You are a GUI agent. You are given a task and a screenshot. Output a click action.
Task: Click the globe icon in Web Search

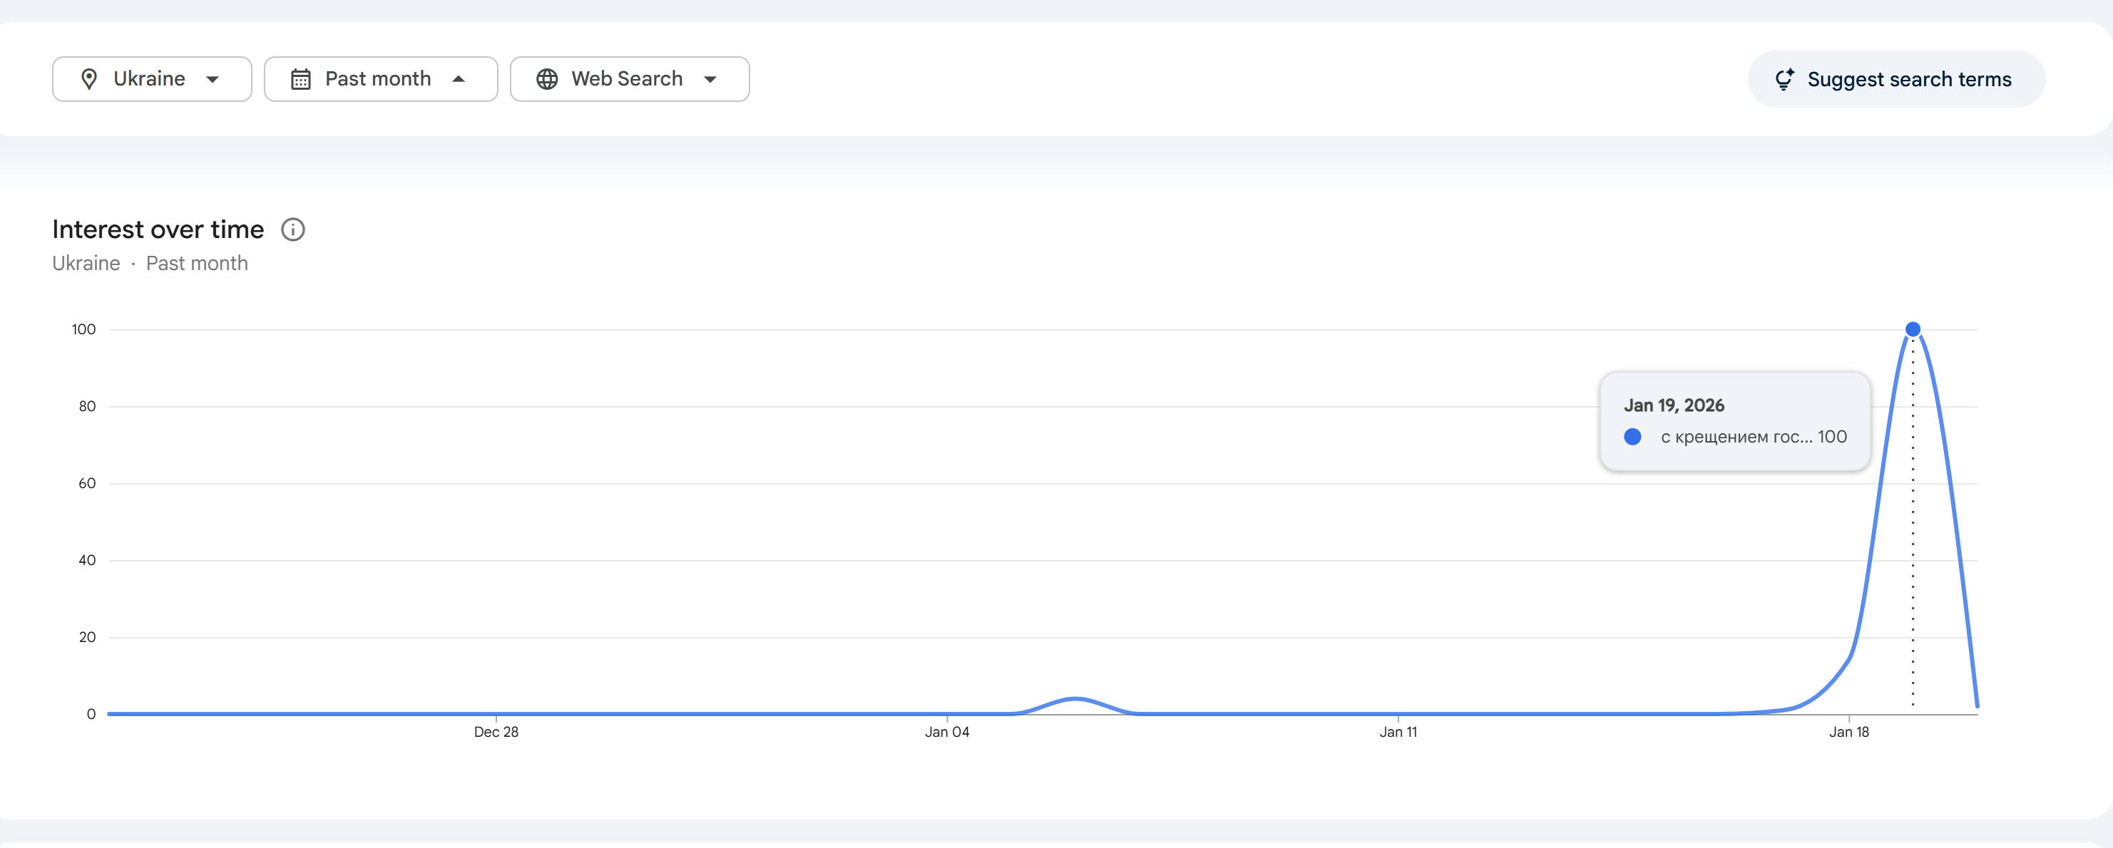click(x=547, y=80)
